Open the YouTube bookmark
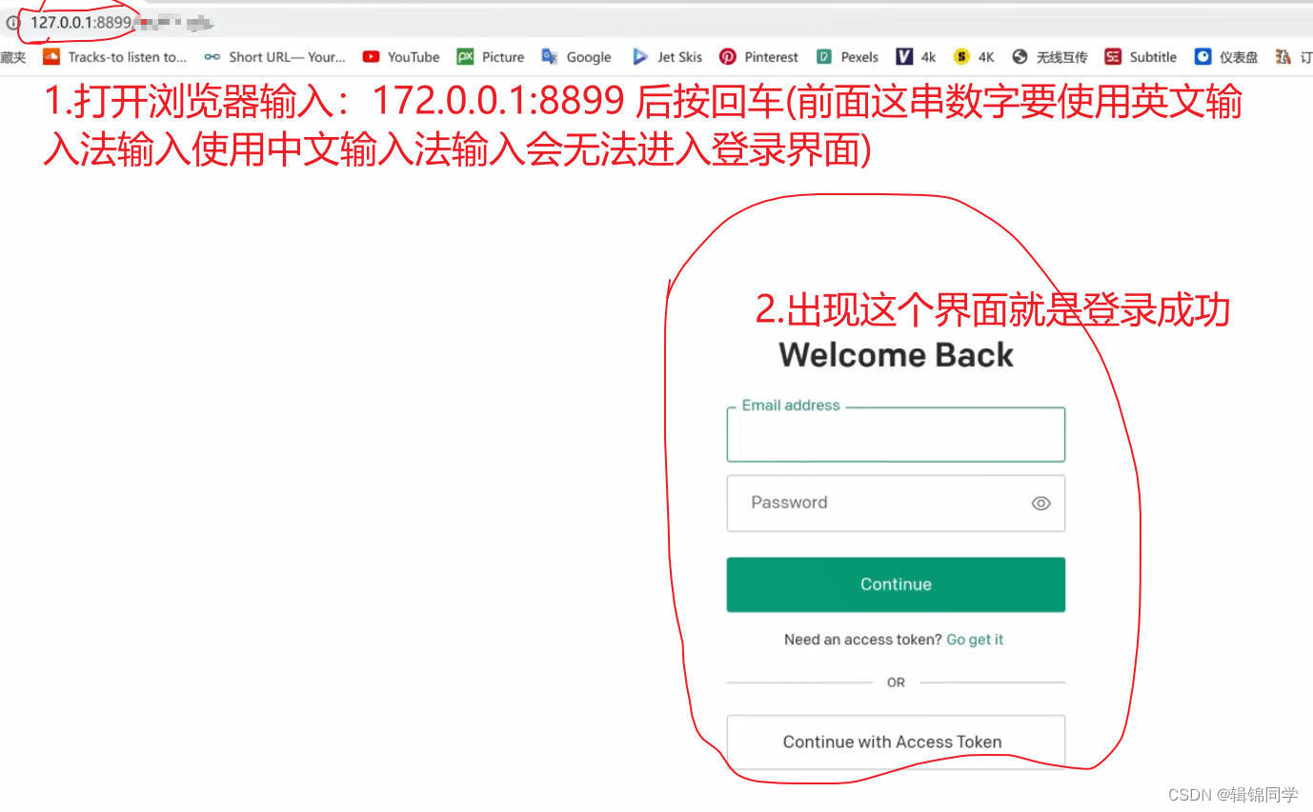1313x812 pixels. [401, 57]
